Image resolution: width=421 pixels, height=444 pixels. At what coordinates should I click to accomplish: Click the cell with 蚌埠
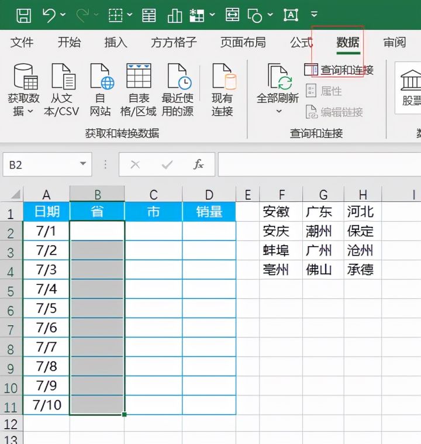click(x=281, y=250)
